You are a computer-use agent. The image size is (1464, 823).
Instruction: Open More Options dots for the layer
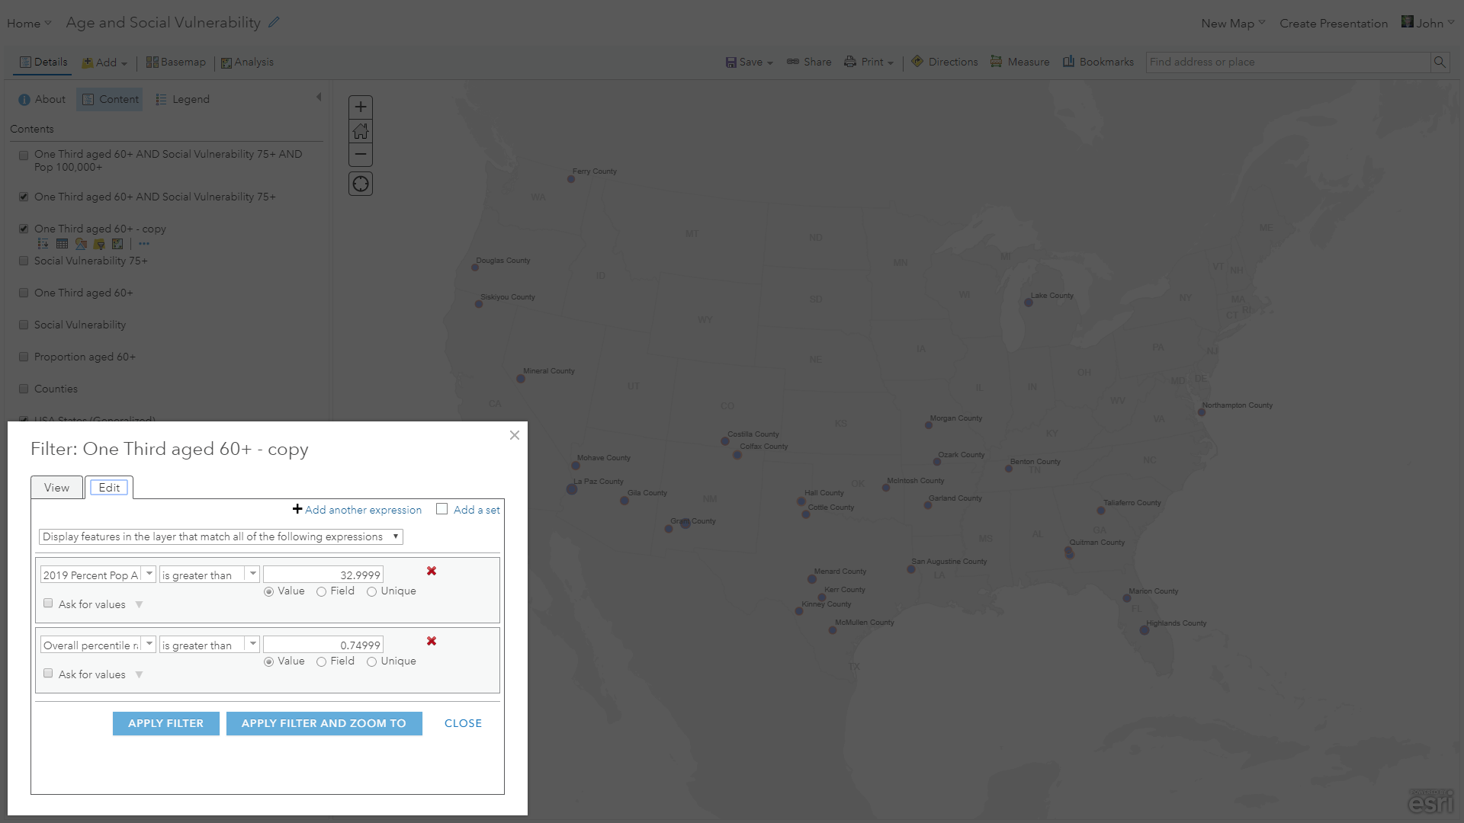coord(144,244)
